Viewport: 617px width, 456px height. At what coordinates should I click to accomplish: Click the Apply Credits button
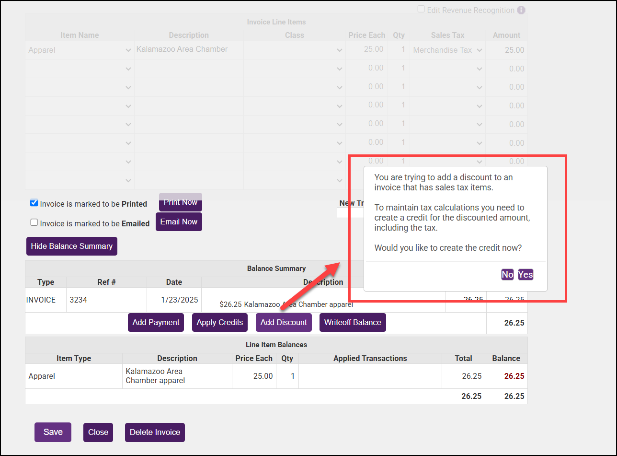click(220, 322)
